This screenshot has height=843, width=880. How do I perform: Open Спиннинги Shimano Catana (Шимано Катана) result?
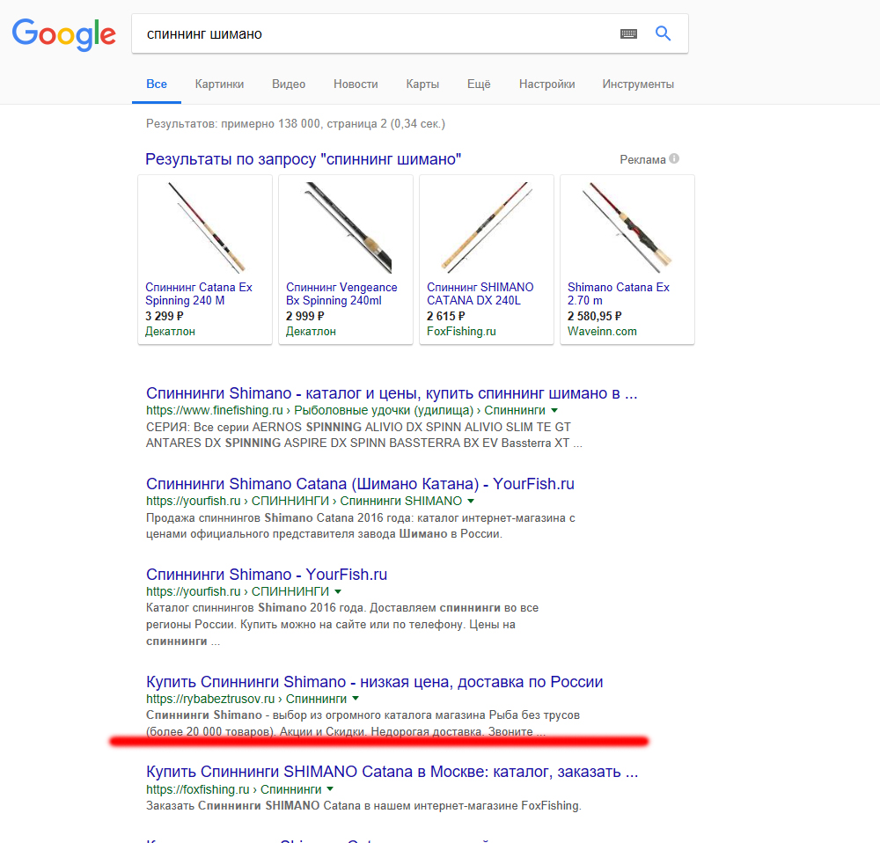point(360,484)
